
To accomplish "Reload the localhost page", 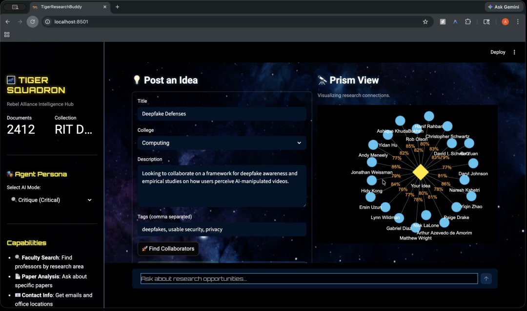I will tap(33, 22).
